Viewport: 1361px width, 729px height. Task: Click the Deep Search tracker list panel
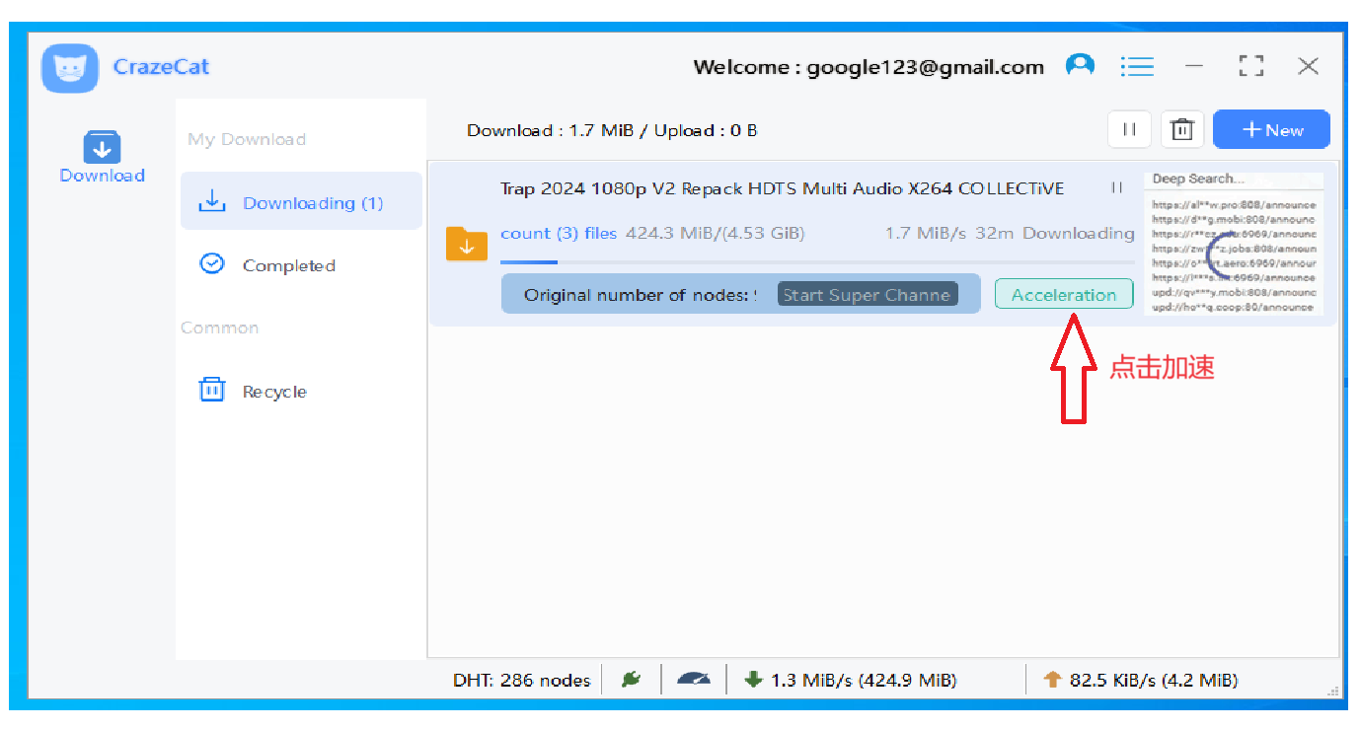[1234, 244]
